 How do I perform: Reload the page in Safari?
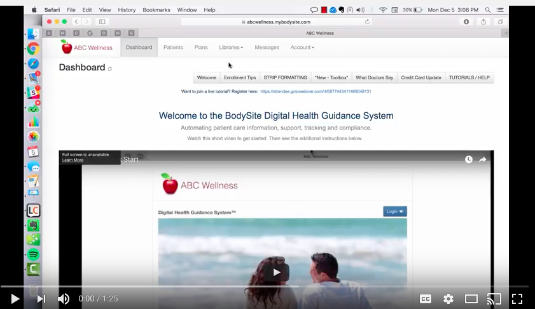(x=367, y=22)
